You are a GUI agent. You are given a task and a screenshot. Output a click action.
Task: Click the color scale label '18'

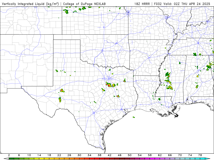[x=49, y=155]
